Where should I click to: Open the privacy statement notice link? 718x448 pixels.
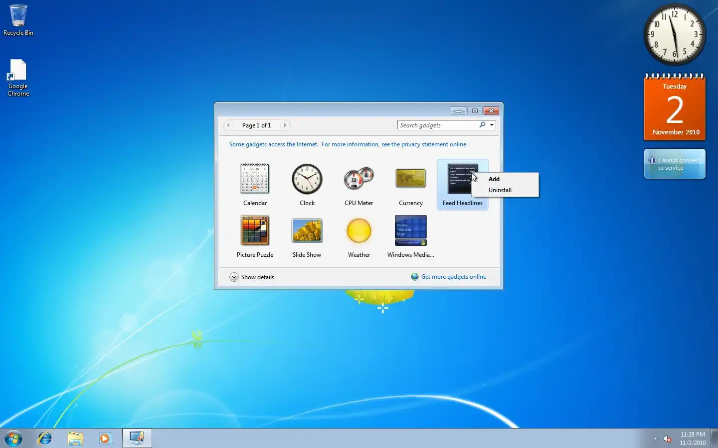tap(348, 144)
